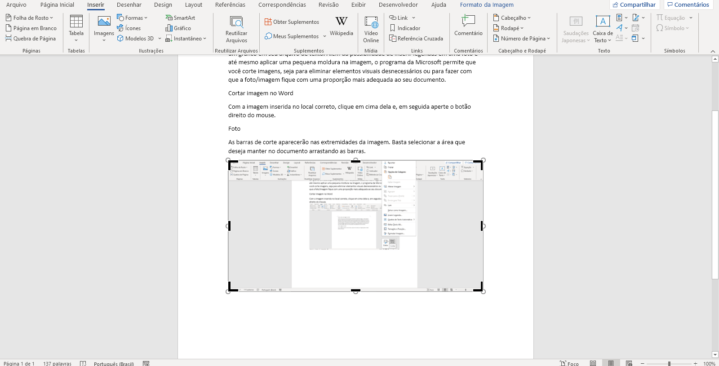Click Reutilizar Arquivos button
The width and height of the screenshot is (719, 366).
[236, 29]
